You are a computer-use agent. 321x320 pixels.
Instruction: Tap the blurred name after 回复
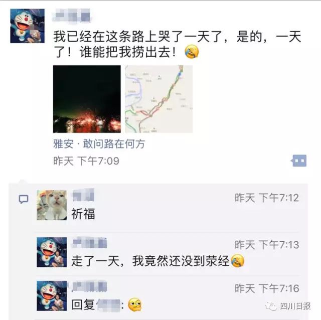click(x=108, y=305)
